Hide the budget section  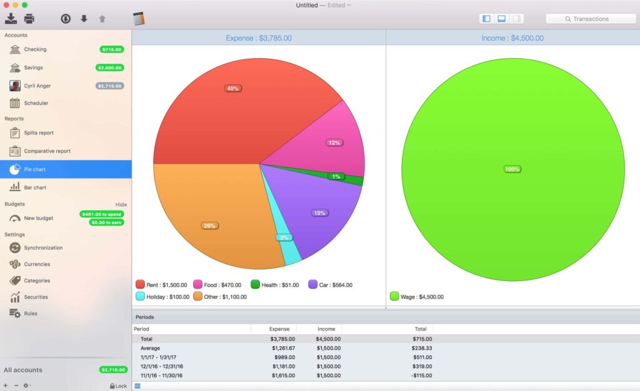(121, 204)
